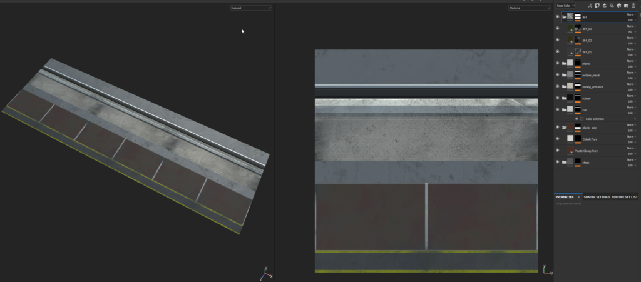
Task: Click the Cobalt Pure material thumbnail
Action: (570, 138)
